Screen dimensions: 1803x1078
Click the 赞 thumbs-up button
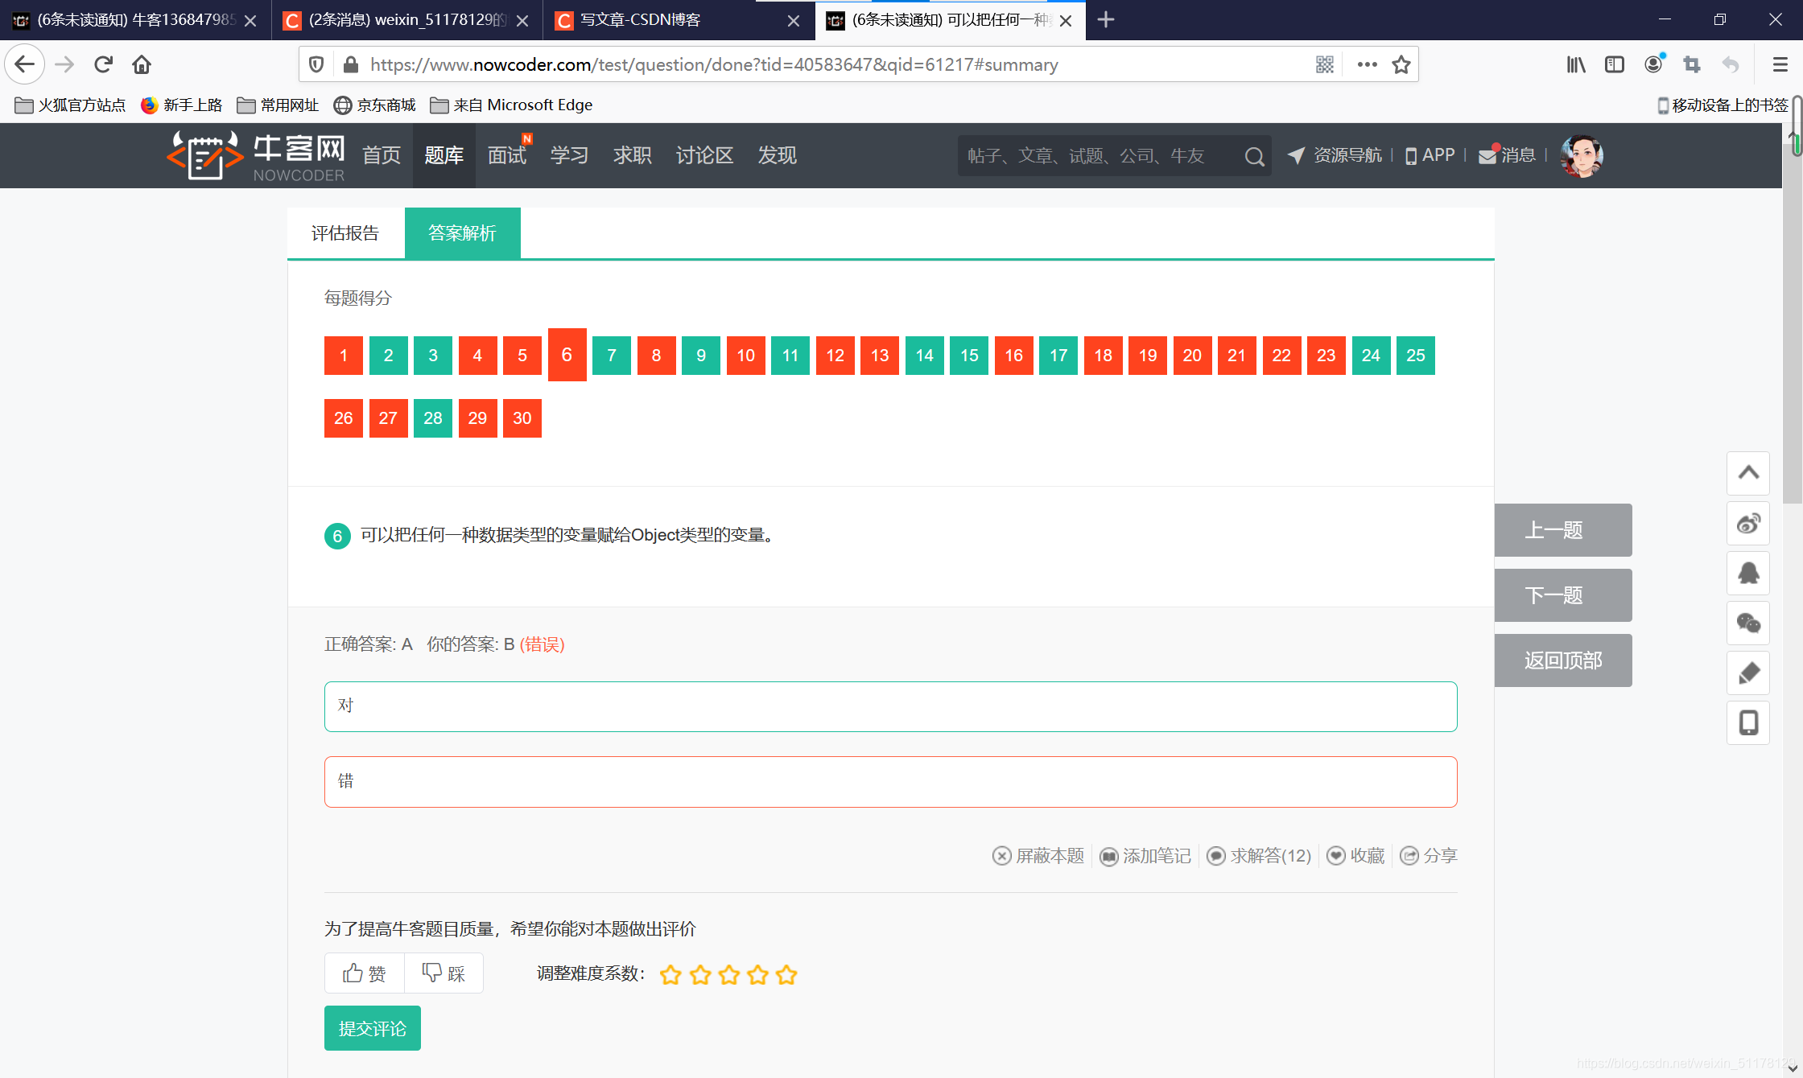[x=365, y=973]
